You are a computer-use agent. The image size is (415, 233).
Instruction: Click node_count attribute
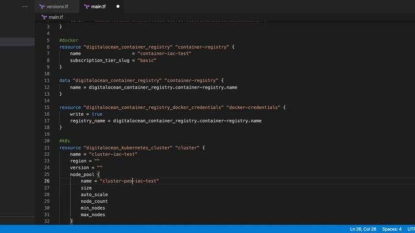tap(94, 201)
